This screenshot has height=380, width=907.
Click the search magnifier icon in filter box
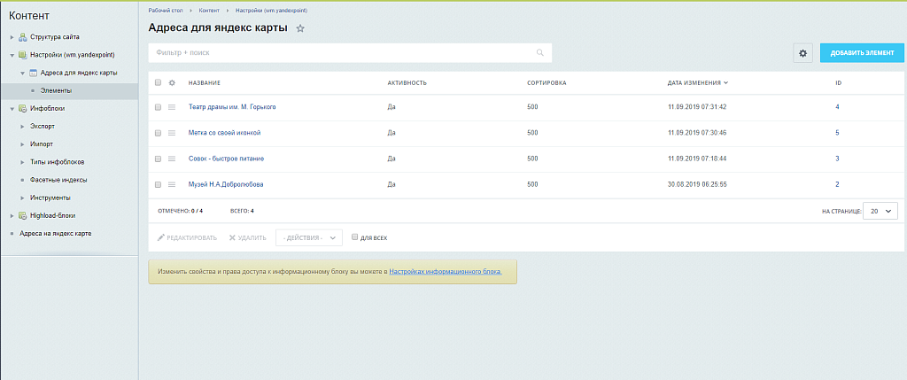tap(539, 53)
